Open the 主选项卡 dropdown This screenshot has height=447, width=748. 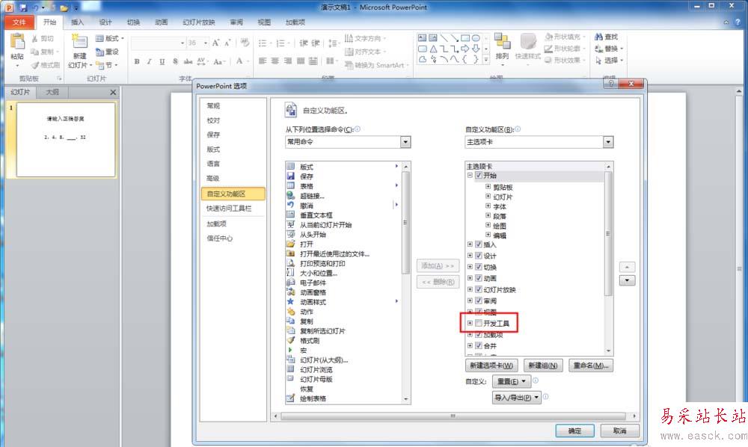pos(607,142)
